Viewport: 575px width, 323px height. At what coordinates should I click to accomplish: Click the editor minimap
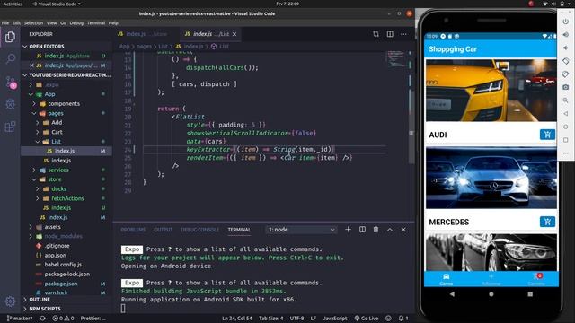(396, 59)
